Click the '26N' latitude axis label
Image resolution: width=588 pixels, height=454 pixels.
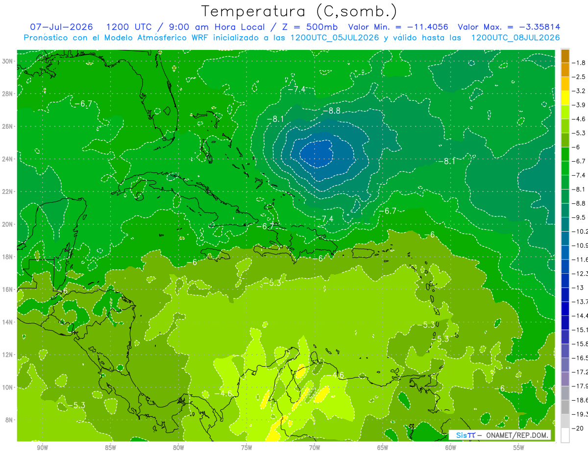pos(8,126)
